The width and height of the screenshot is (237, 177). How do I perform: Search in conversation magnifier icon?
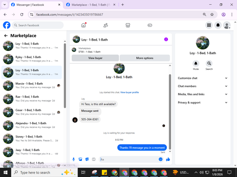[x=209, y=63]
